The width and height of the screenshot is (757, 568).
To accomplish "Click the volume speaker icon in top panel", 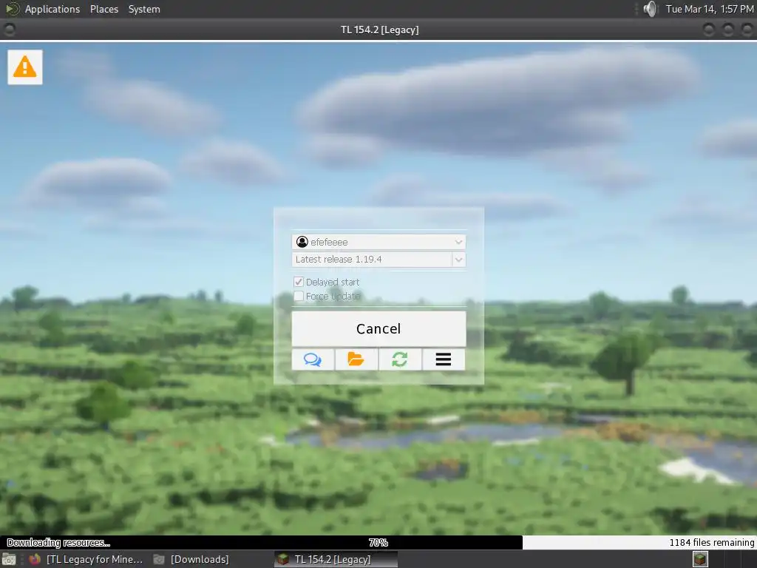I will point(651,9).
